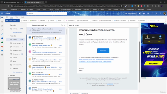This screenshot has height=94, width=167.
Task: Click REGISTRARSE on Parimatch ad
Action: [x=154, y=63]
